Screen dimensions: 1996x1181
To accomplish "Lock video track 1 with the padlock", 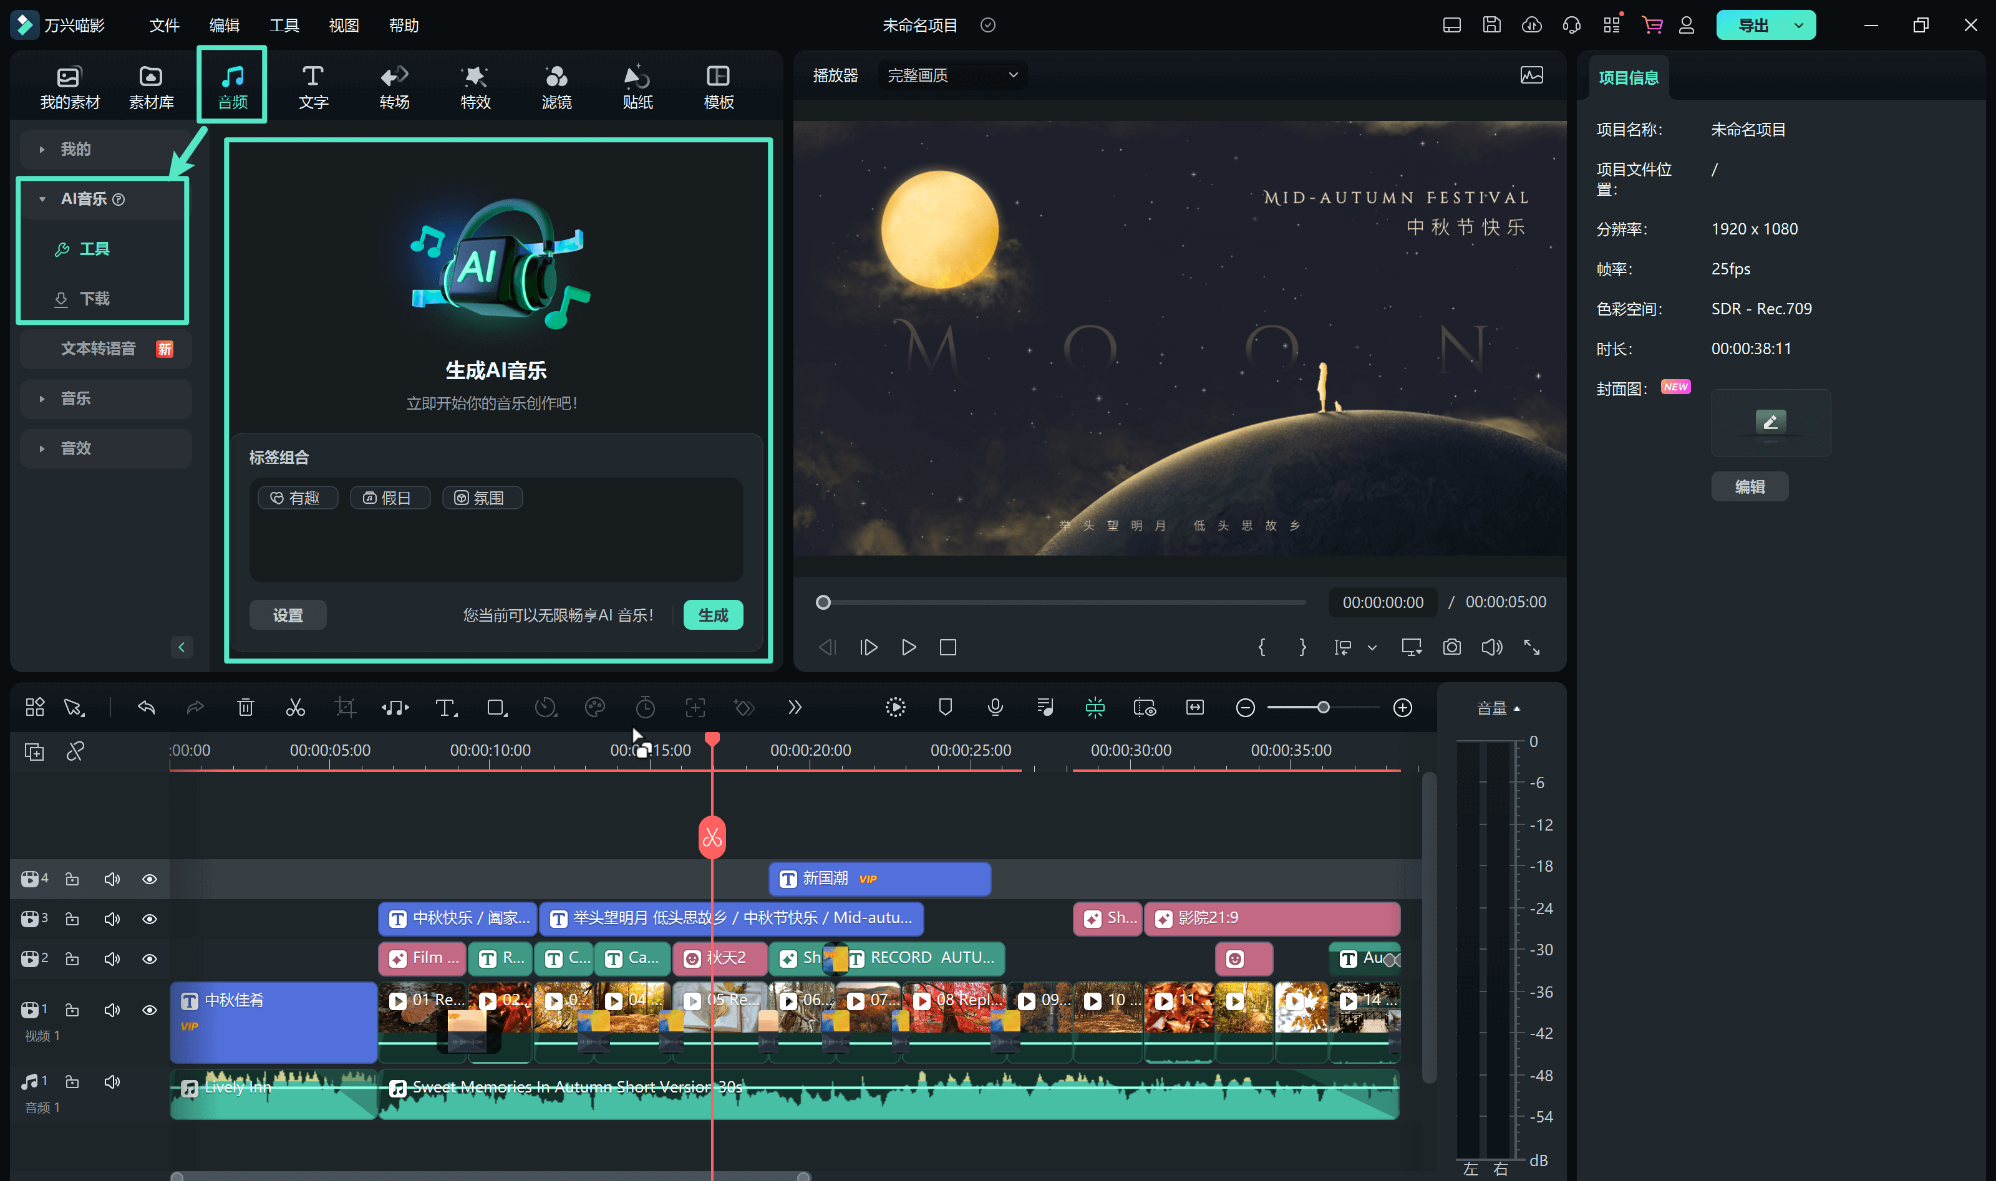I will tap(72, 1009).
